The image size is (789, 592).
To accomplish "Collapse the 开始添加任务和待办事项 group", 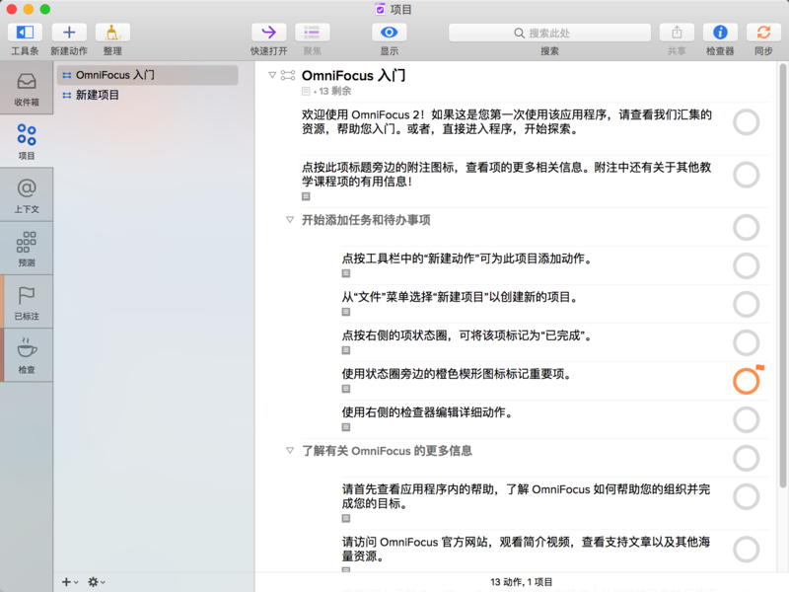I will click(x=290, y=220).
